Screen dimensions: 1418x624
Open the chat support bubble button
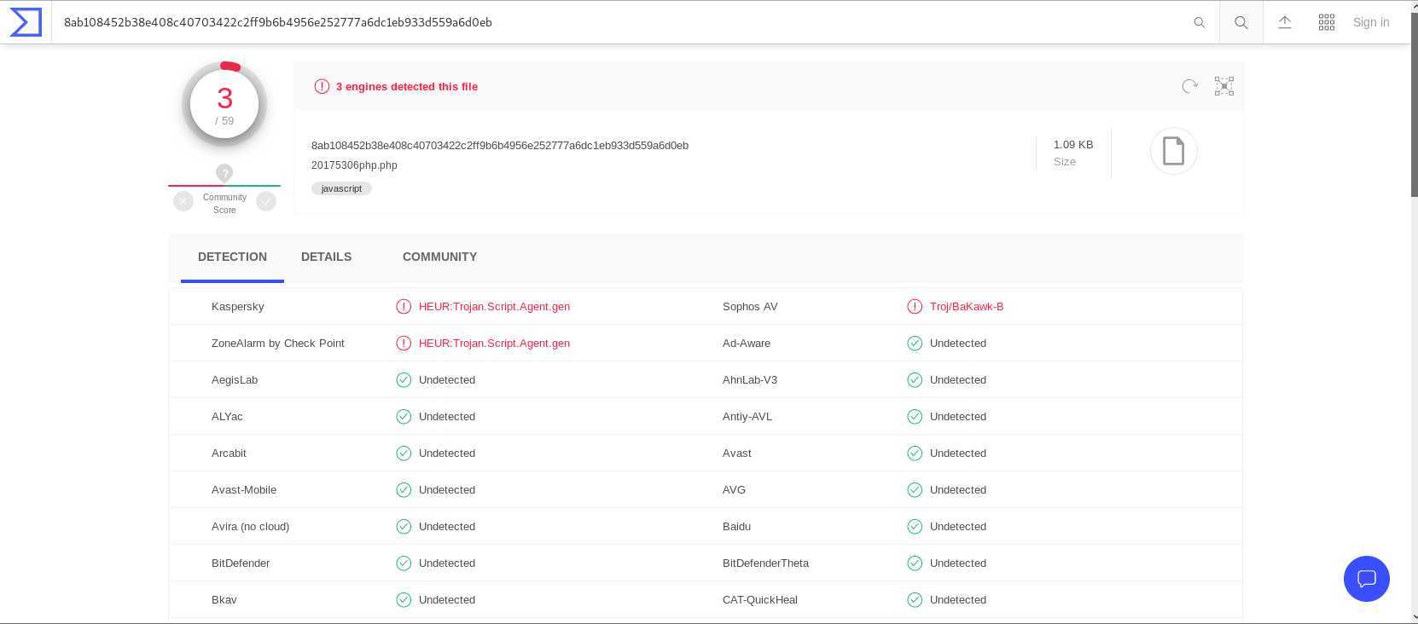(x=1367, y=579)
